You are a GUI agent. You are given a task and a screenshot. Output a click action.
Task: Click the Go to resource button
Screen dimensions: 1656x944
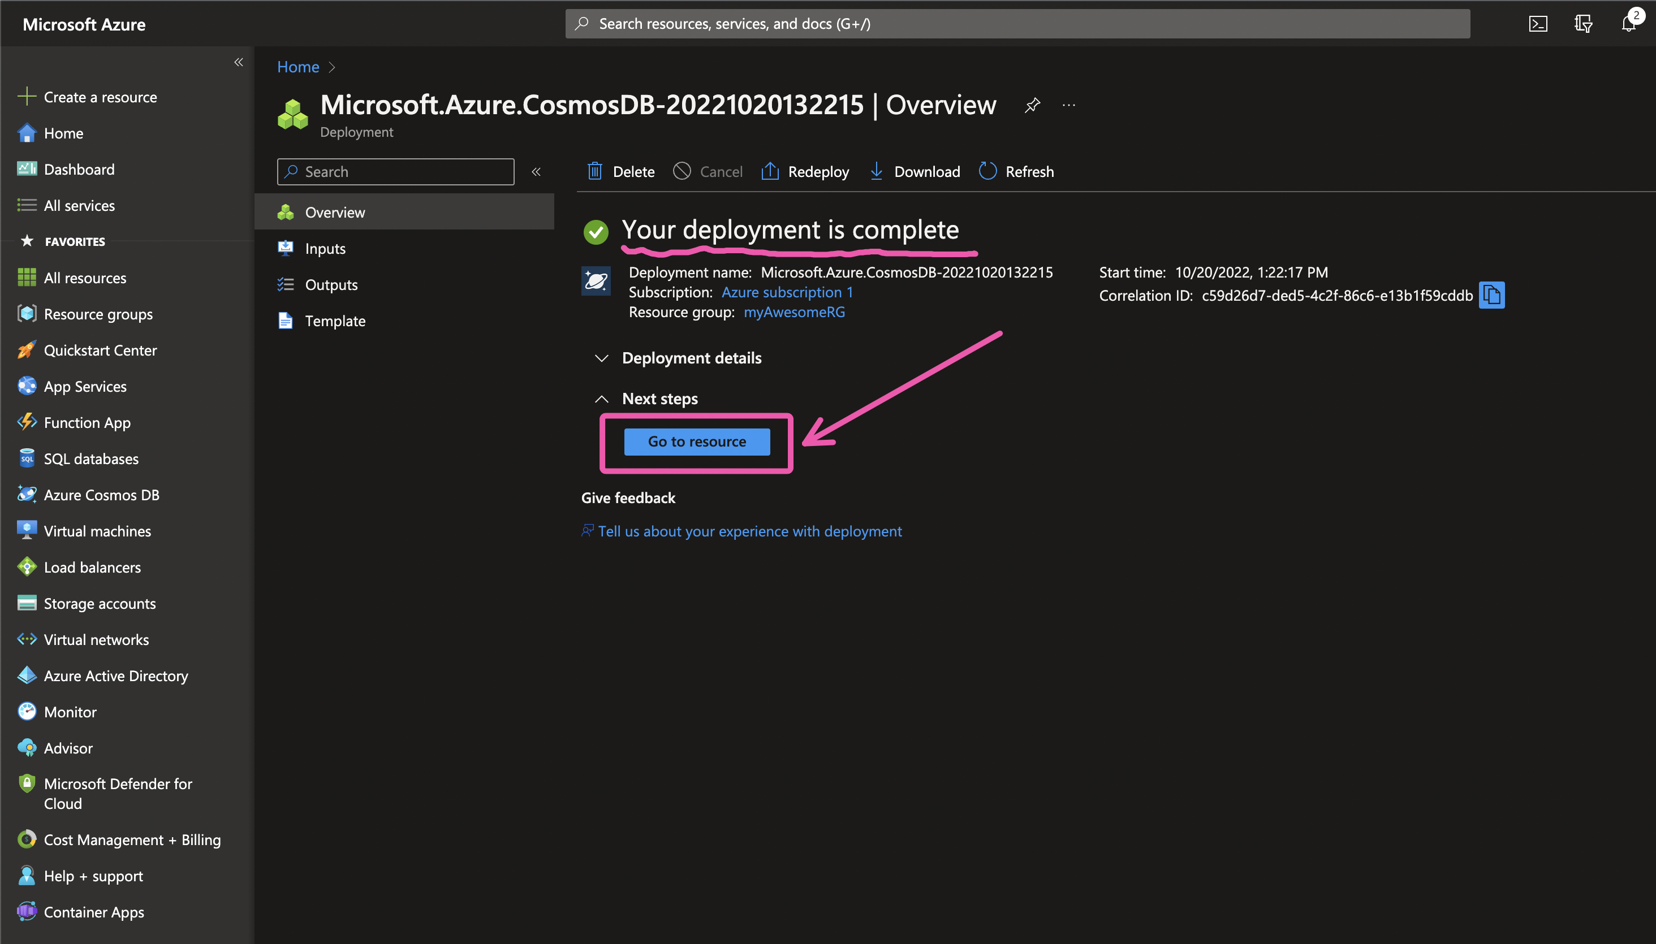tap(697, 441)
